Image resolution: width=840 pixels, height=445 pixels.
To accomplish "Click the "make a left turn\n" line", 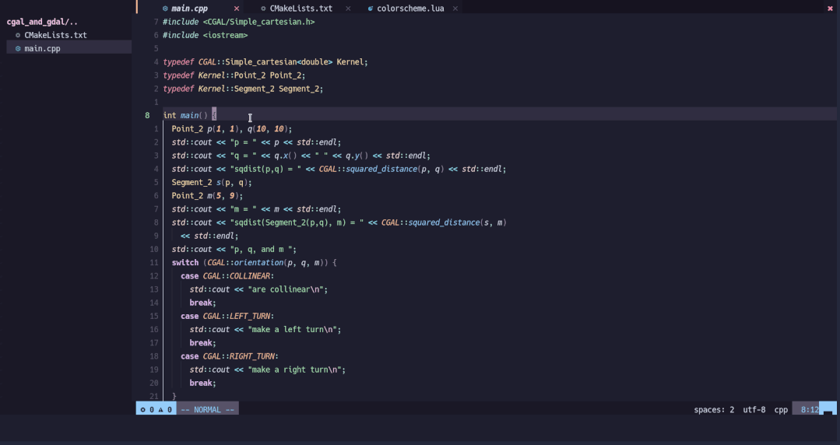I will tap(265, 330).
